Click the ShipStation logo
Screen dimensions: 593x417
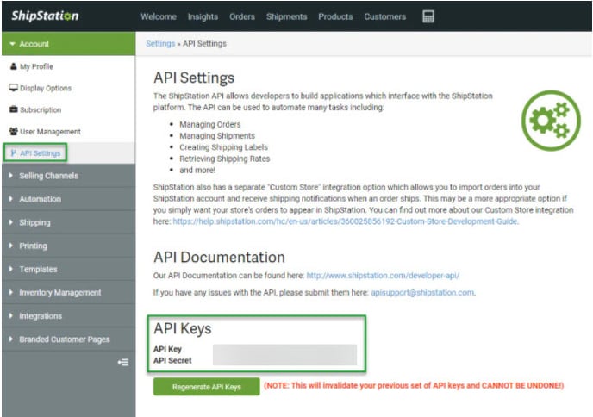tap(45, 16)
